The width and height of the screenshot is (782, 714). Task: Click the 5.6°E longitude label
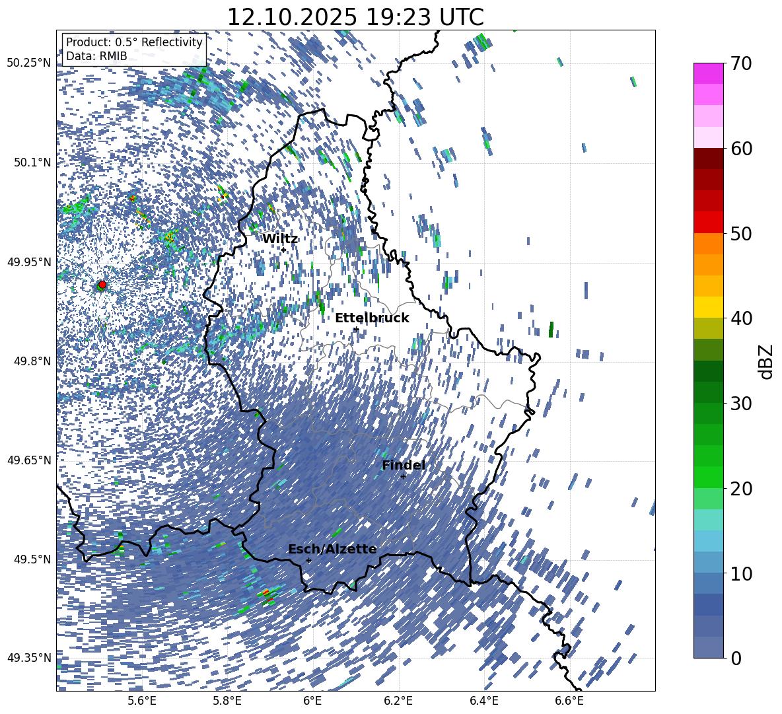coord(142,701)
